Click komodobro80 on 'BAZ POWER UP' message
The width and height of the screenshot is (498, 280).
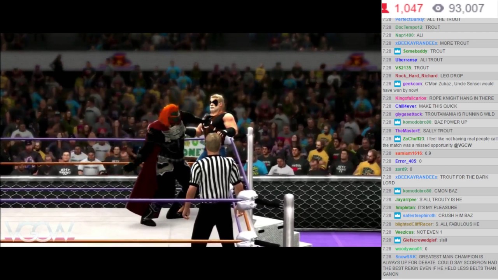(417, 122)
